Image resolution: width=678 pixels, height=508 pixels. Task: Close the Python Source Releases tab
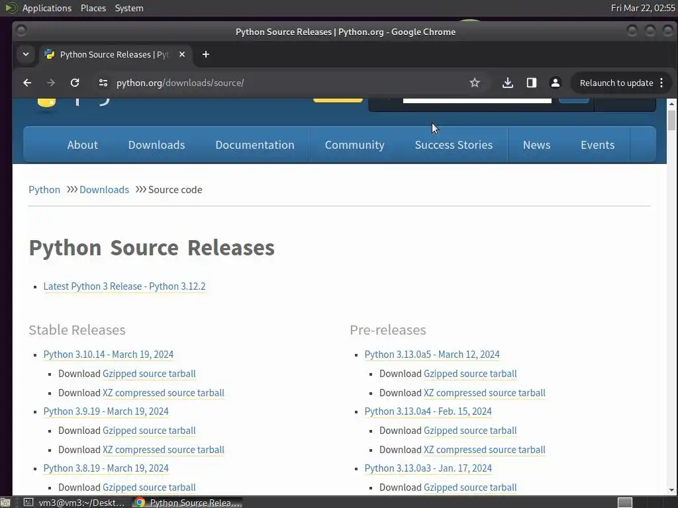[182, 54]
